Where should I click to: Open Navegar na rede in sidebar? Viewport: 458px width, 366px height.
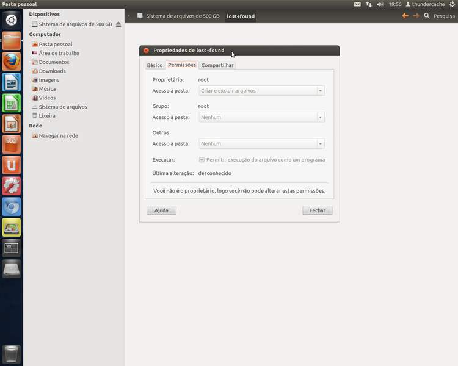click(55, 135)
